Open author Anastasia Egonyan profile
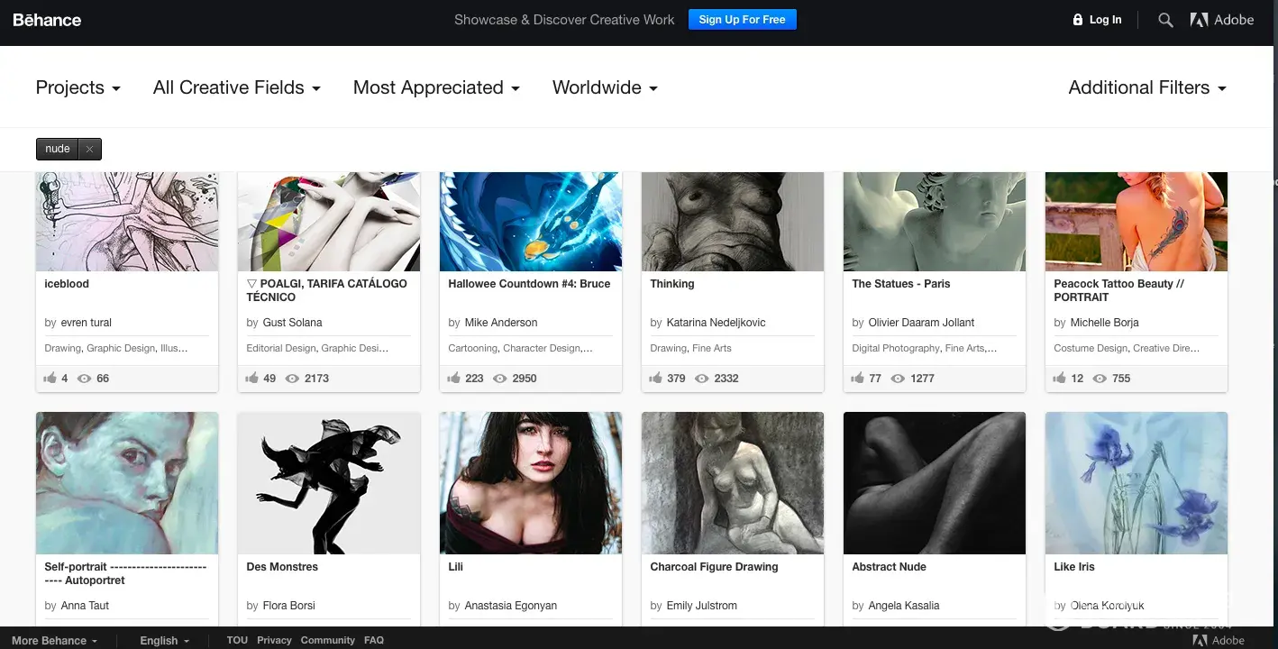This screenshot has width=1278, height=649. [x=510, y=606]
